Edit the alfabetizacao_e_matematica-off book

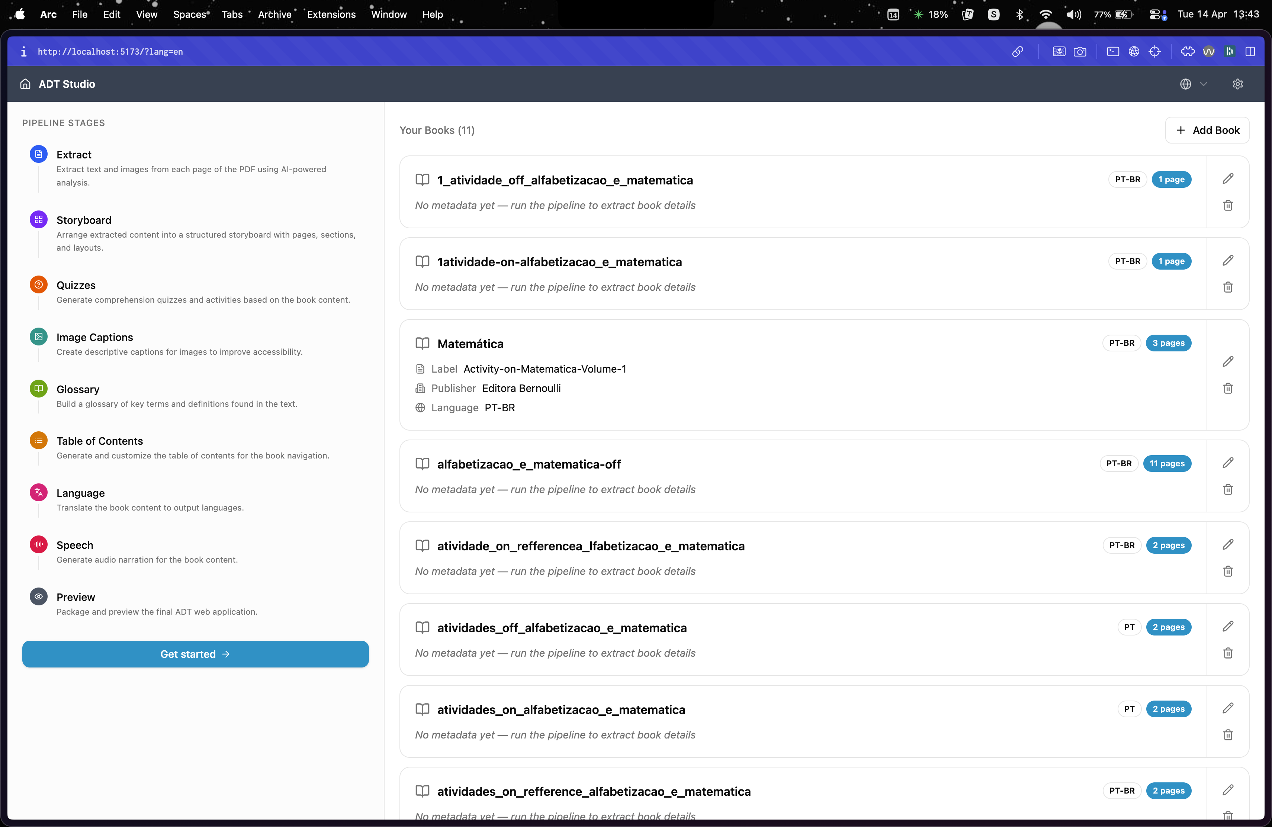(1228, 463)
